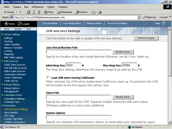
Task: Click the Submit Changes button
Action: coord(146,38)
